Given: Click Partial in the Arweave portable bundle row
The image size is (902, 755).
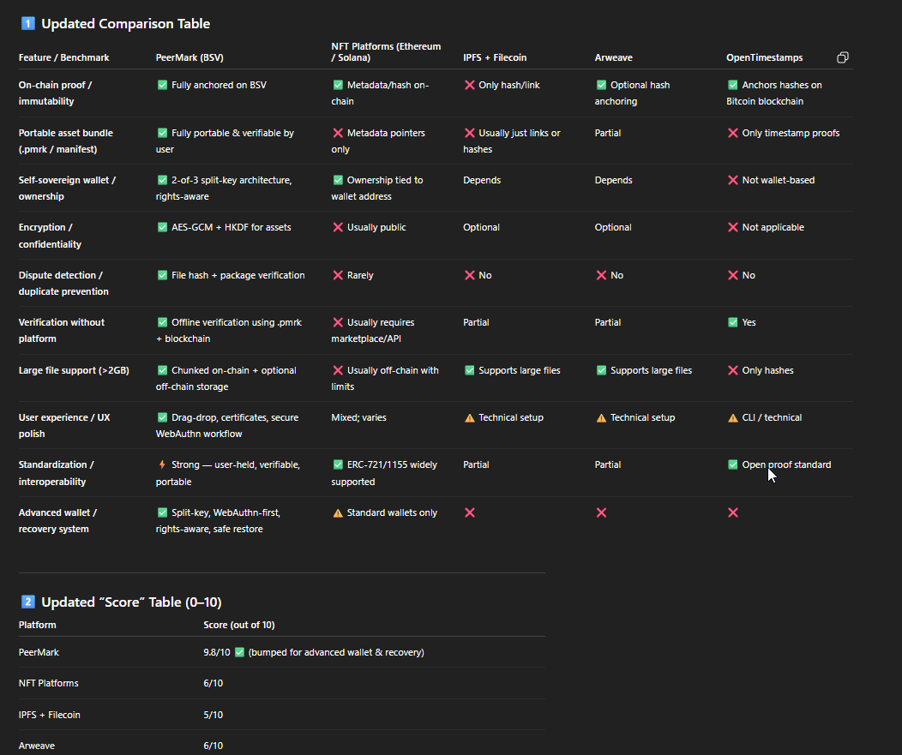Looking at the screenshot, I should coord(607,134).
